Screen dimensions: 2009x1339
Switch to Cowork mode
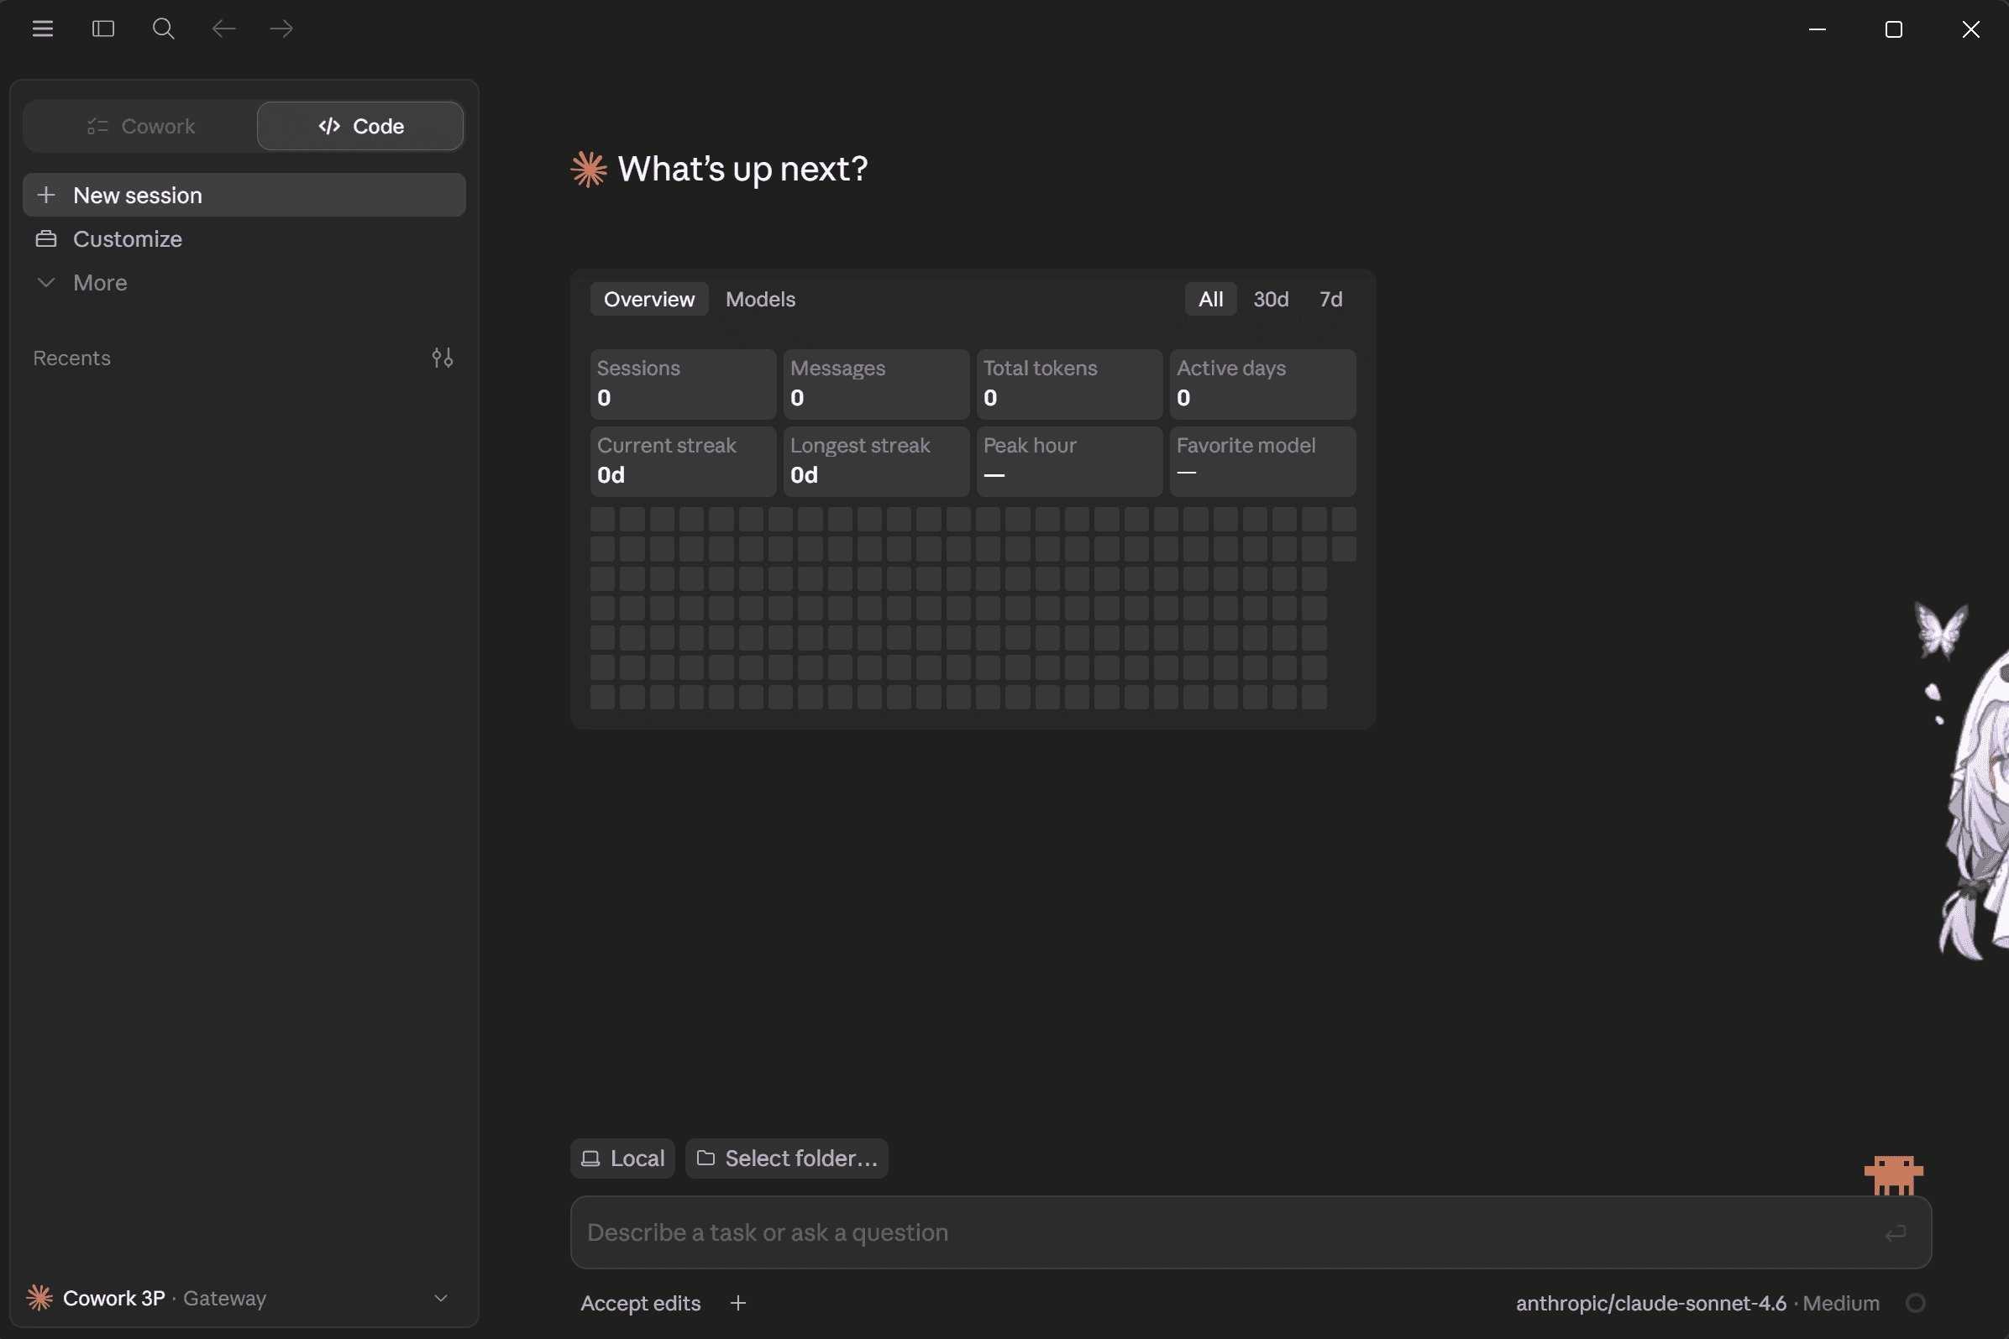coord(141,127)
